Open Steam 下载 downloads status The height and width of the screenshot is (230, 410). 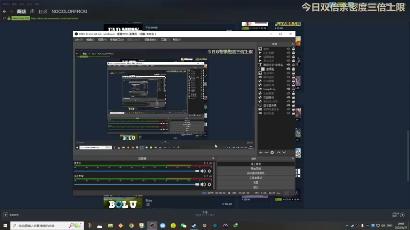pos(204,214)
